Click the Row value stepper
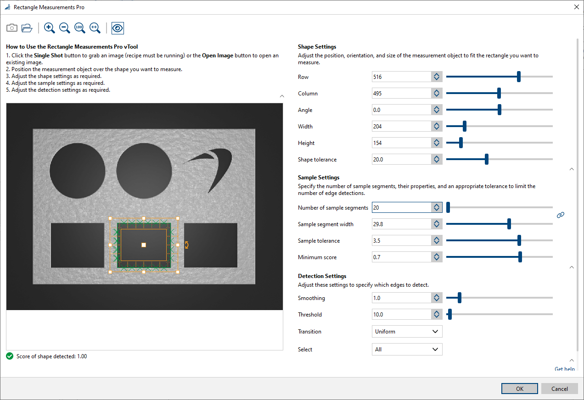The width and height of the screenshot is (584, 400). (437, 77)
